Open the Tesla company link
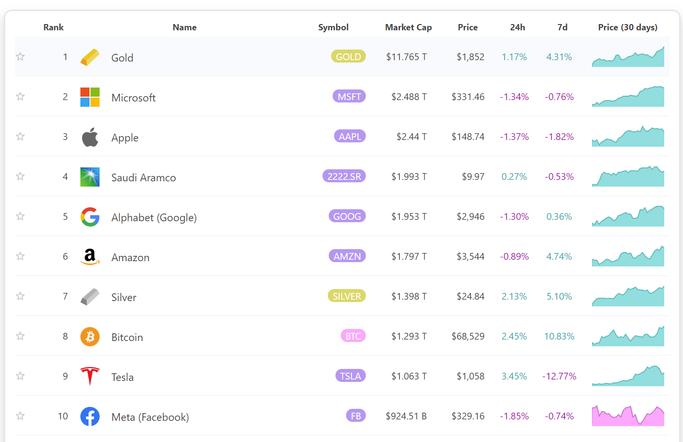The width and height of the screenshot is (683, 442). coord(122,378)
